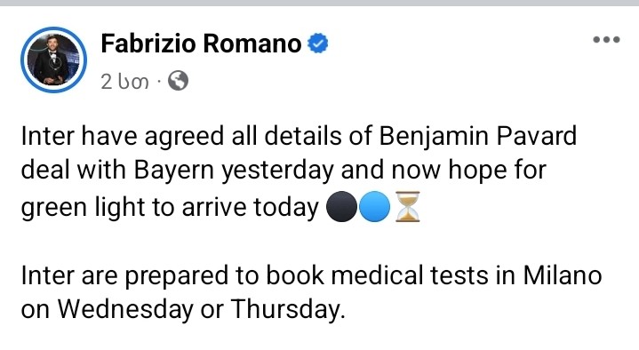Viewport: 639px width, 350px height.
Task: Click the globe public privacy icon
Action: click(x=178, y=81)
